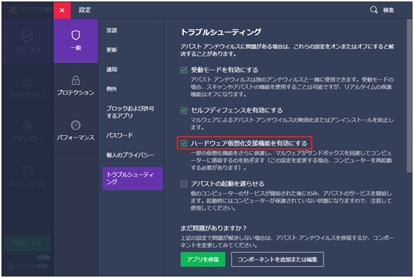
Task: Click the まだ問題がありますか？ heading
Action: tap(214, 228)
